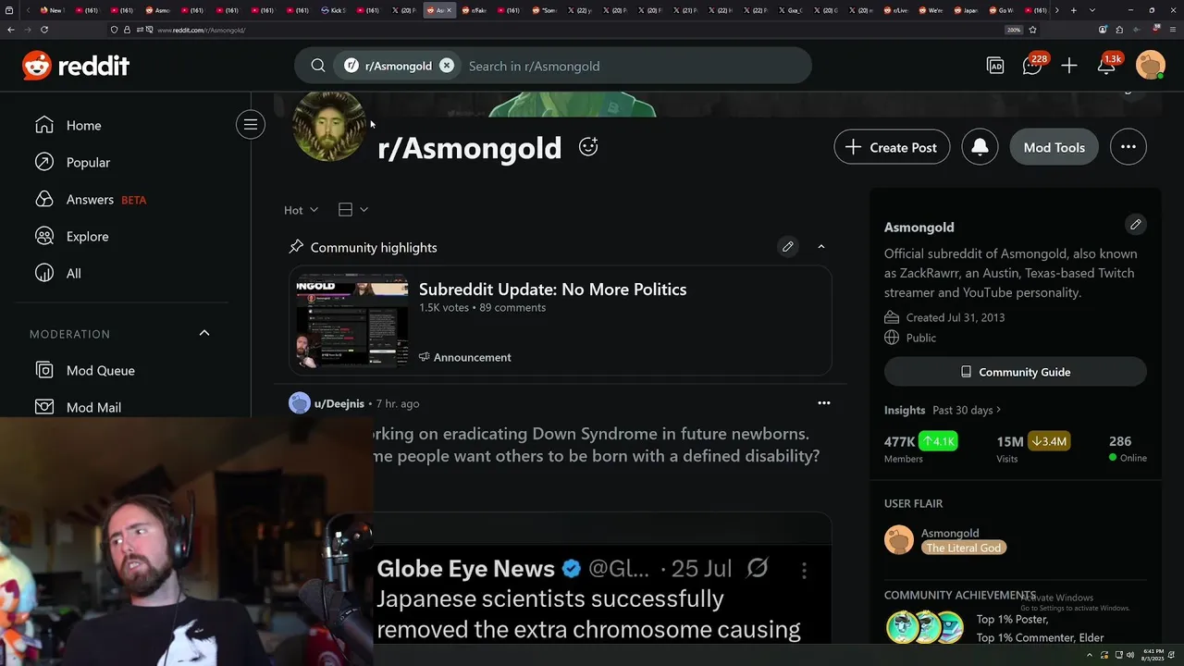Click the browser back arrow
Screen dimensions: 1184x666
coord(11,30)
